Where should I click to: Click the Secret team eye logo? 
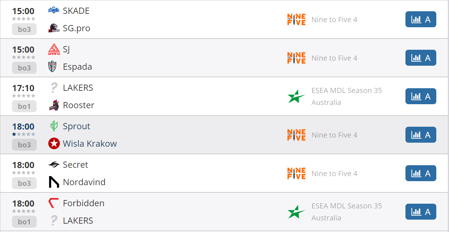pyautogui.click(x=54, y=165)
